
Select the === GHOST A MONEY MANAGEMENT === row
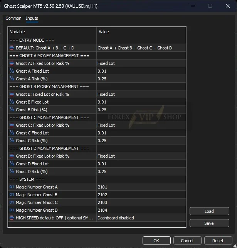(x=97, y=56)
